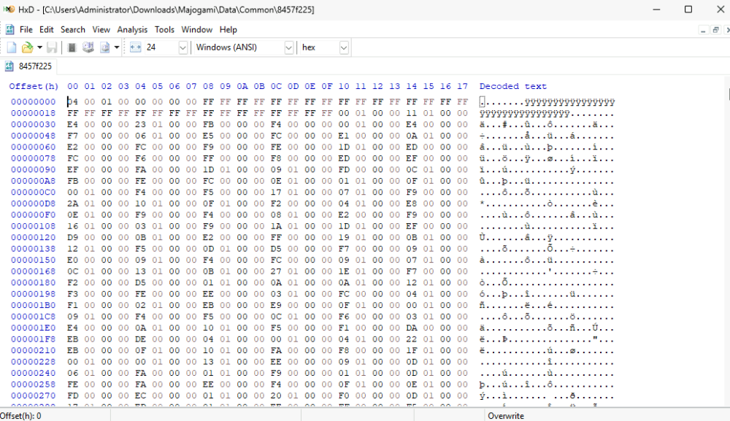The height and width of the screenshot is (421, 730).
Task: Select offset row 00000030
Action: coord(33,124)
